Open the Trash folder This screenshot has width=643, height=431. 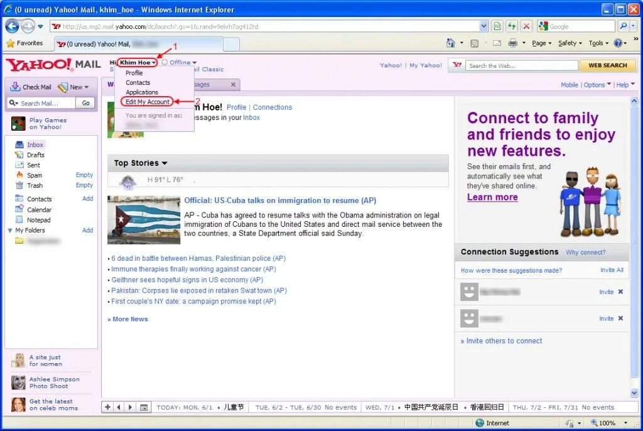click(x=35, y=185)
